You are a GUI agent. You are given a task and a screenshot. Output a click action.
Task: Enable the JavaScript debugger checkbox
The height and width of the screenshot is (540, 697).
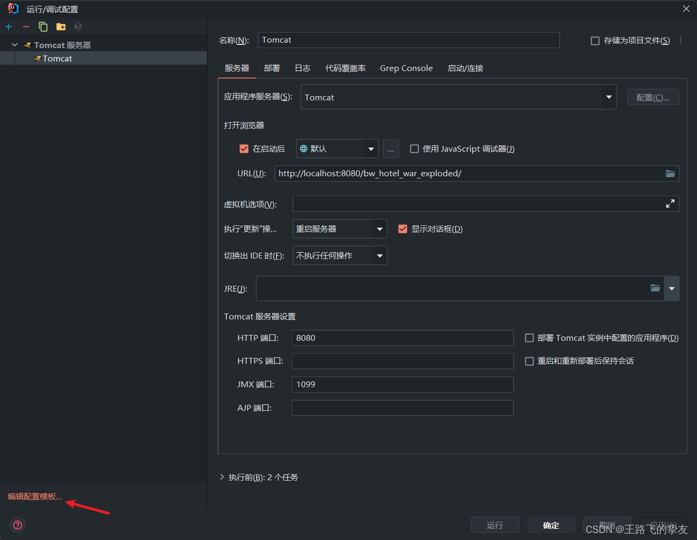pos(414,149)
